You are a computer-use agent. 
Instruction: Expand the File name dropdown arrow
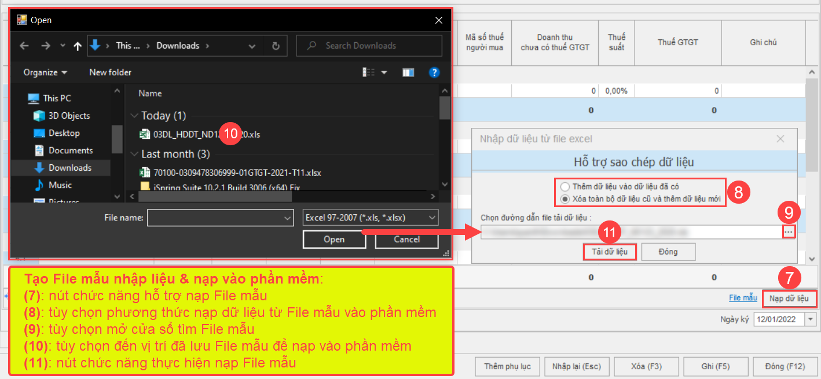click(x=287, y=218)
